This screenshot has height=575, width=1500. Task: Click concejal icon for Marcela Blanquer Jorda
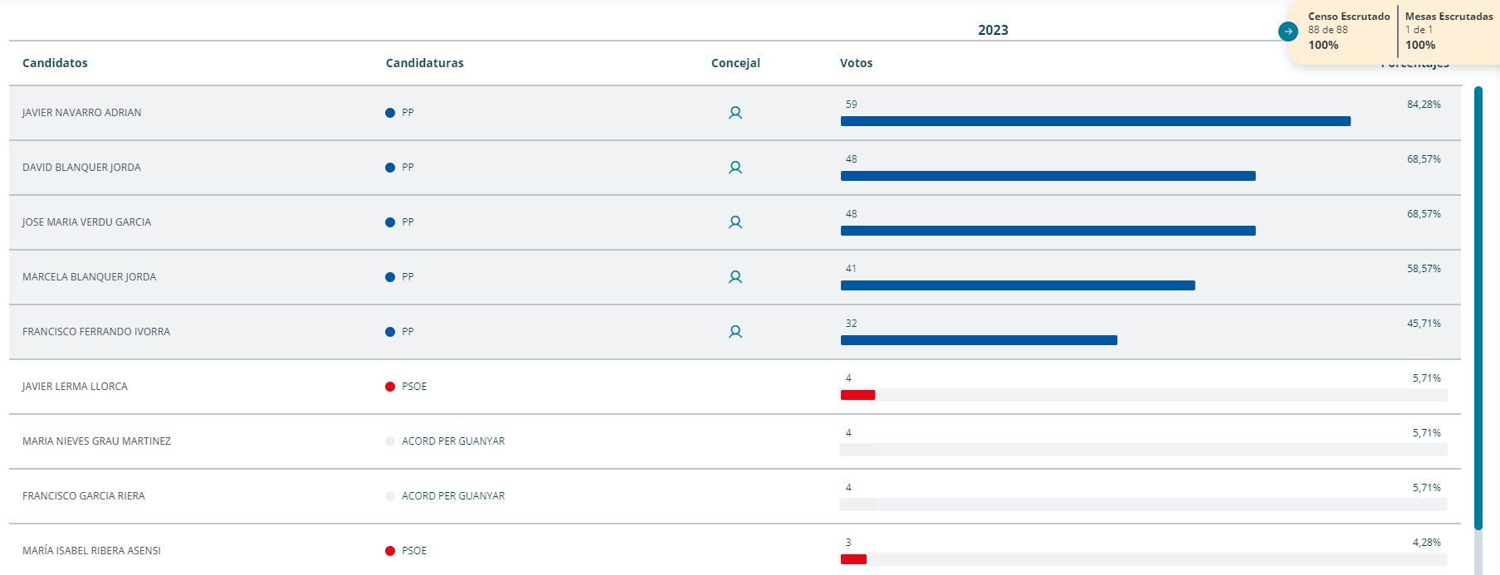(735, 277)
